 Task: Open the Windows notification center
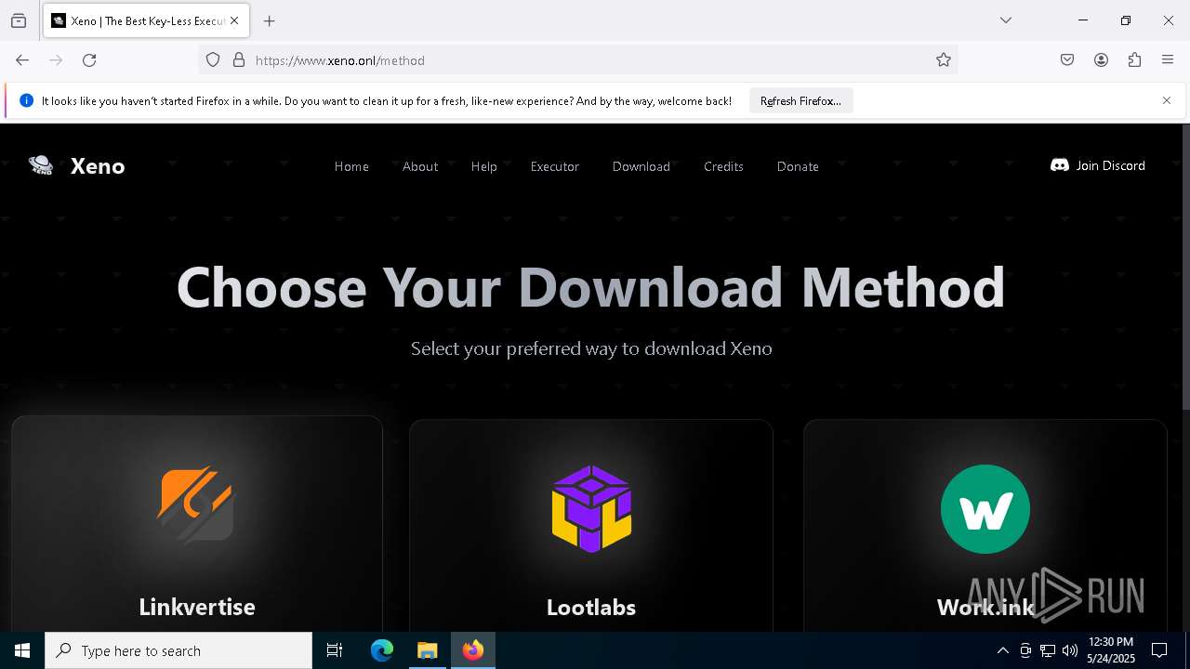[1159, 650]
